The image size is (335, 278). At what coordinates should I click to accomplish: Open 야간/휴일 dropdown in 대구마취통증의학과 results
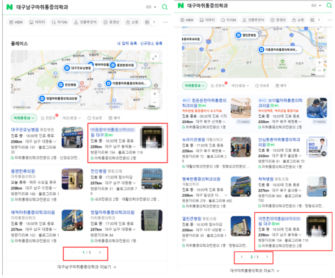tap(240, 86)
